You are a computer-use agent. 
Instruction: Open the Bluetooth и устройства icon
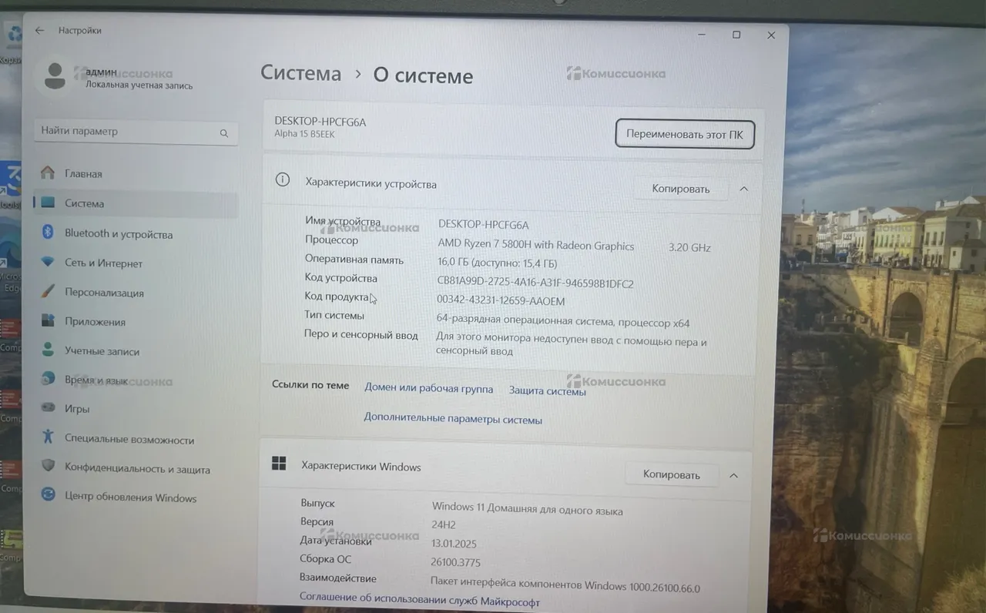[x=48, y=233]
